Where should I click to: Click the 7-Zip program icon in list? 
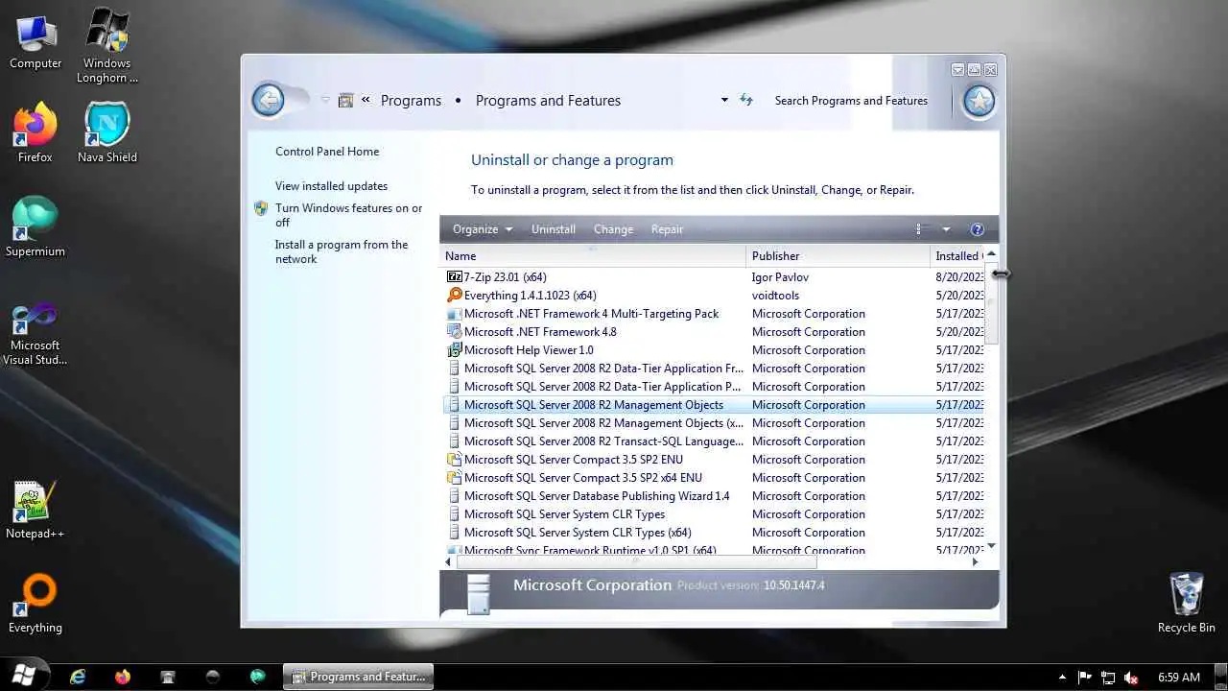[455, 277]
